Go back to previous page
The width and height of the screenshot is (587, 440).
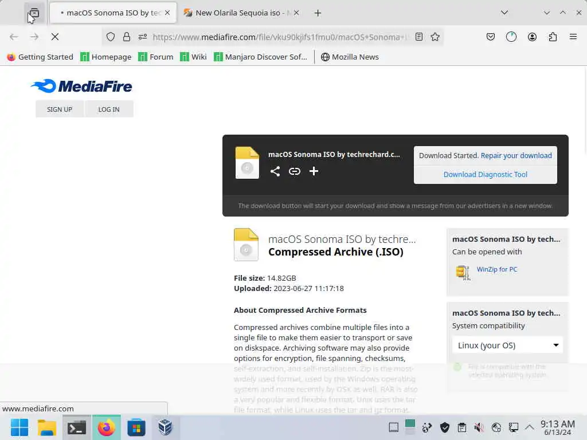coord(14,37)
